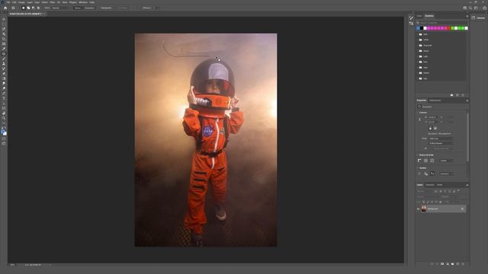The height and width of the screenshot is (274, 488).
Task: Switch to the Color tab
Action: coord(419,16)
